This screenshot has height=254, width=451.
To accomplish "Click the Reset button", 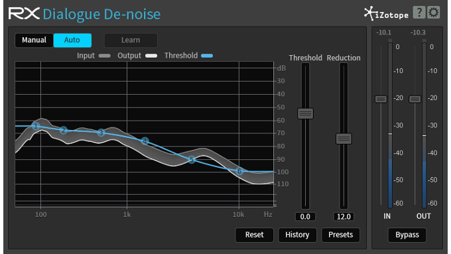I will coord(255,235).
